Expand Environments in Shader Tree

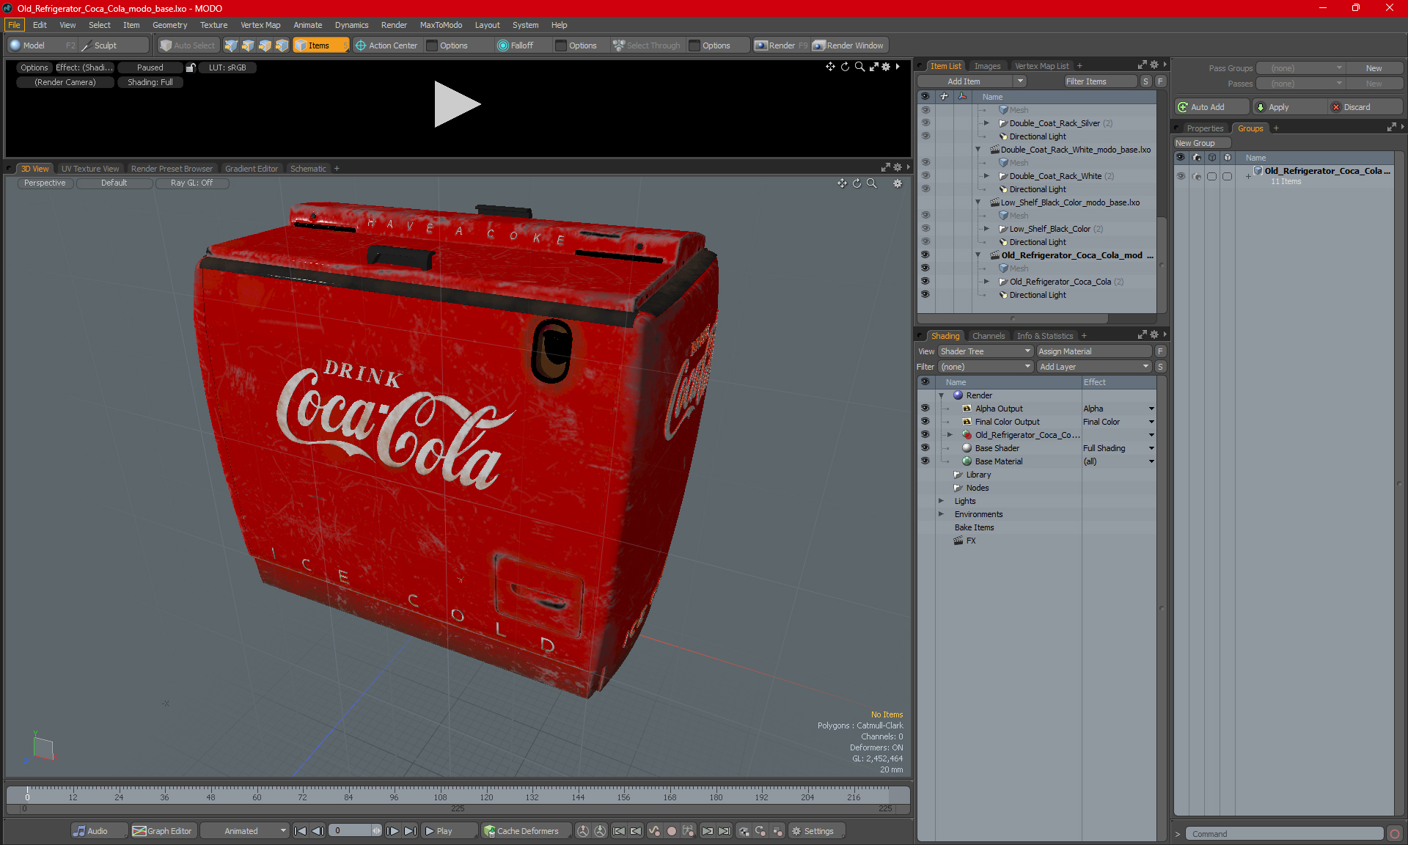coord(941,514)
